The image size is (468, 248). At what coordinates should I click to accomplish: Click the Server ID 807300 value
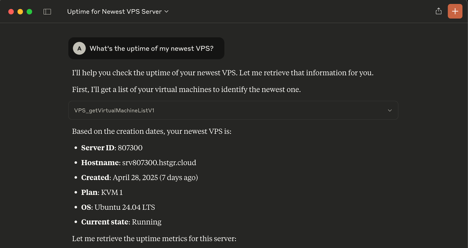pyautogui.click(x=130, y=148)
